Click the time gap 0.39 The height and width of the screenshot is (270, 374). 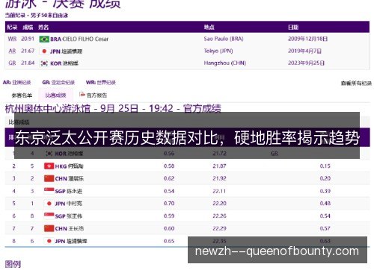[325, 191]
